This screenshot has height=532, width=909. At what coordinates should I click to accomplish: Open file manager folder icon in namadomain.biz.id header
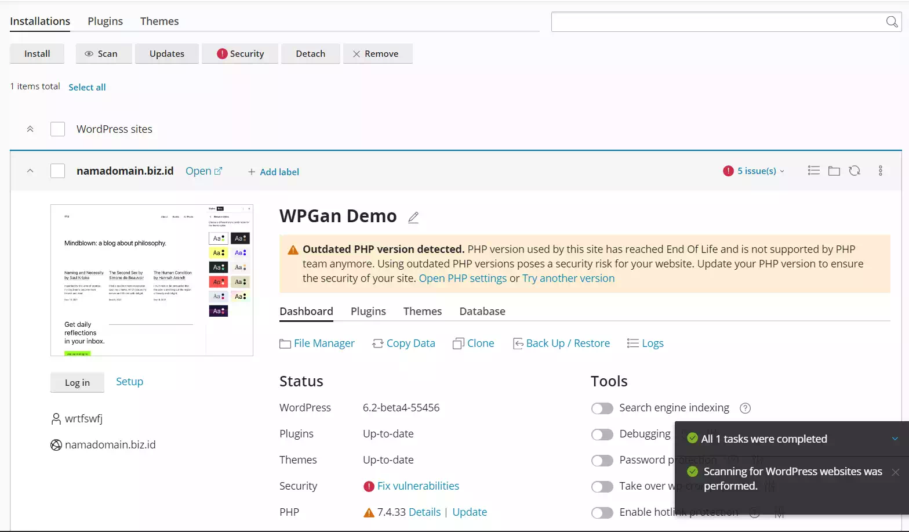tap(834, 171)
